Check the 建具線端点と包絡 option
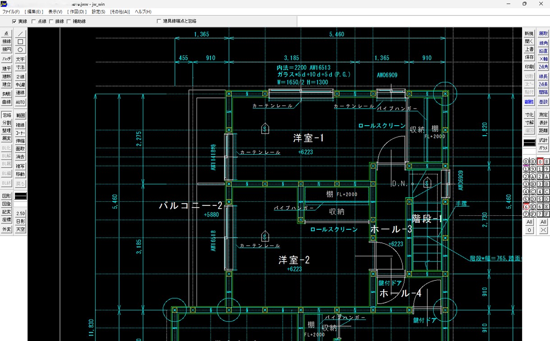The height and width of the screenshot is (341, 550). (x=176, y=21)
